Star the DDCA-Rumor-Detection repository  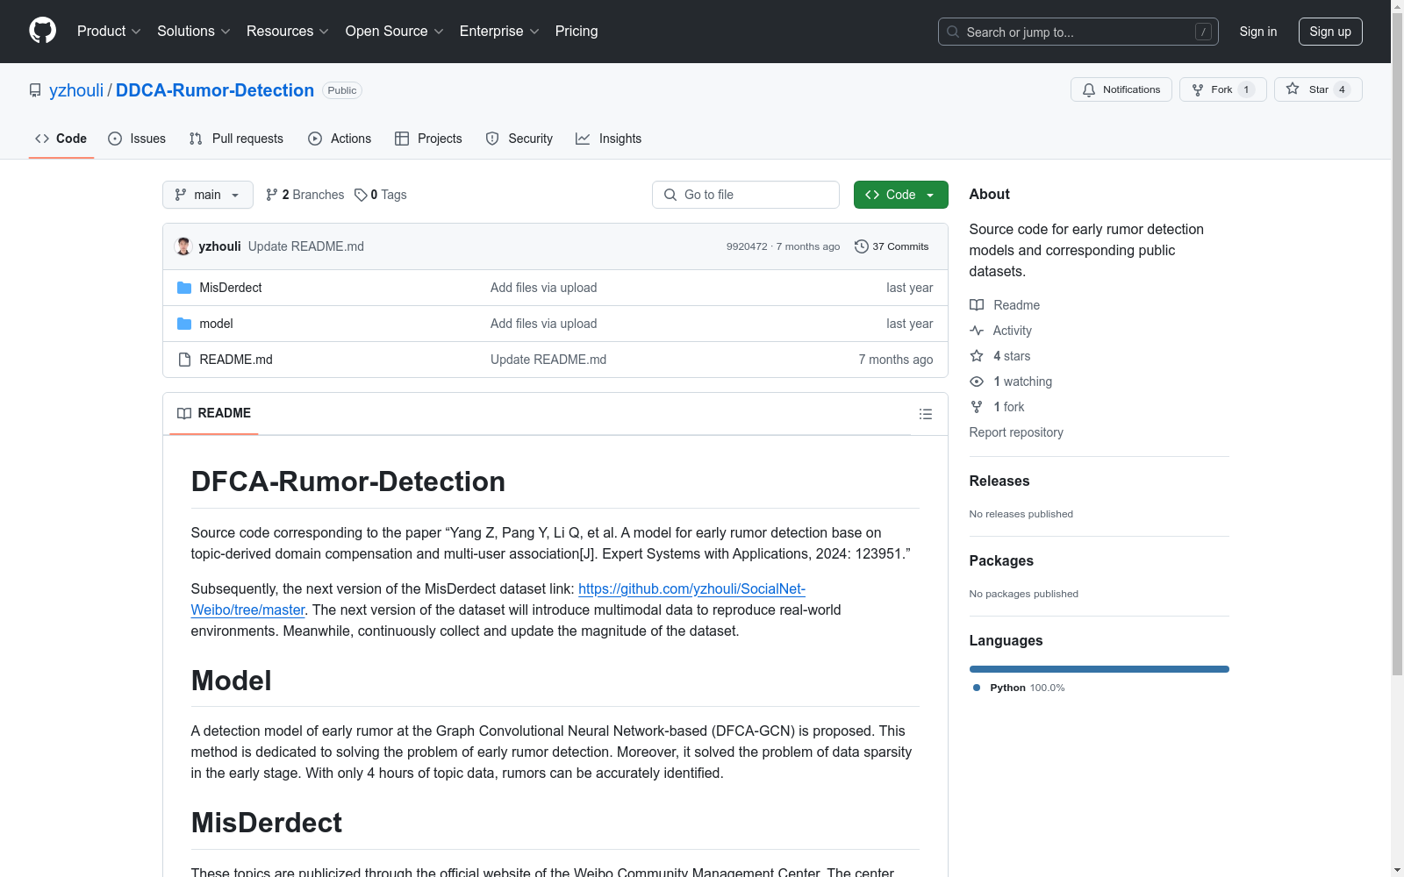click(1318, 89)
